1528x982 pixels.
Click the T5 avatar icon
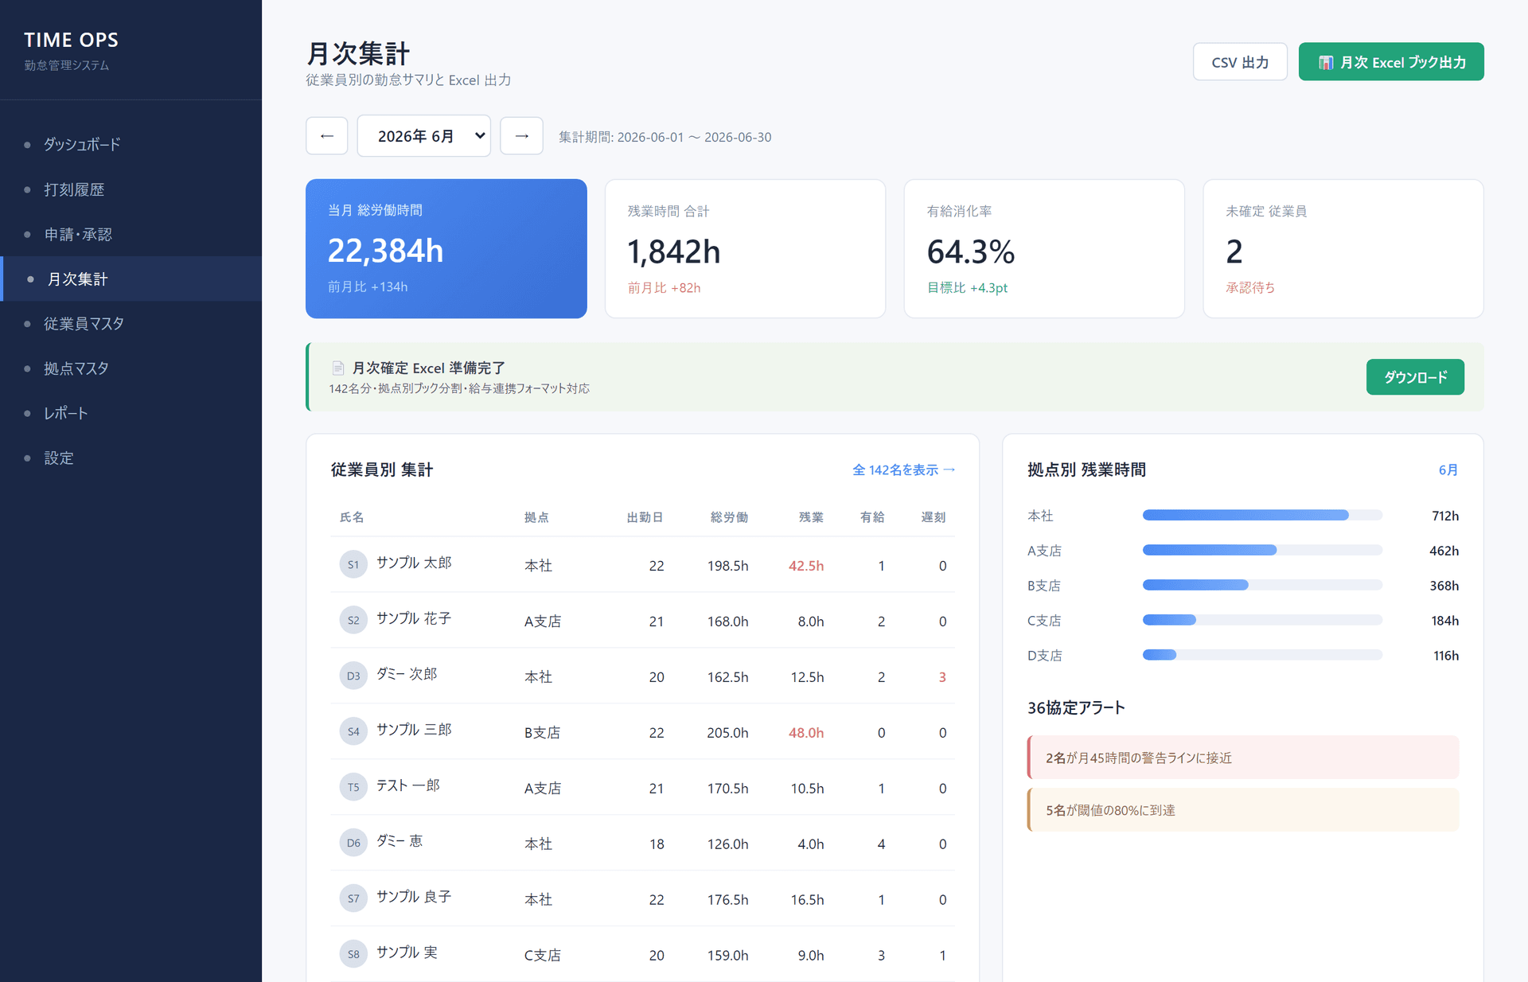353,787
